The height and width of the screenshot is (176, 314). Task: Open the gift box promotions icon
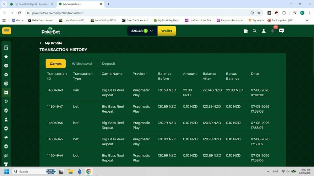pos(246,31)
